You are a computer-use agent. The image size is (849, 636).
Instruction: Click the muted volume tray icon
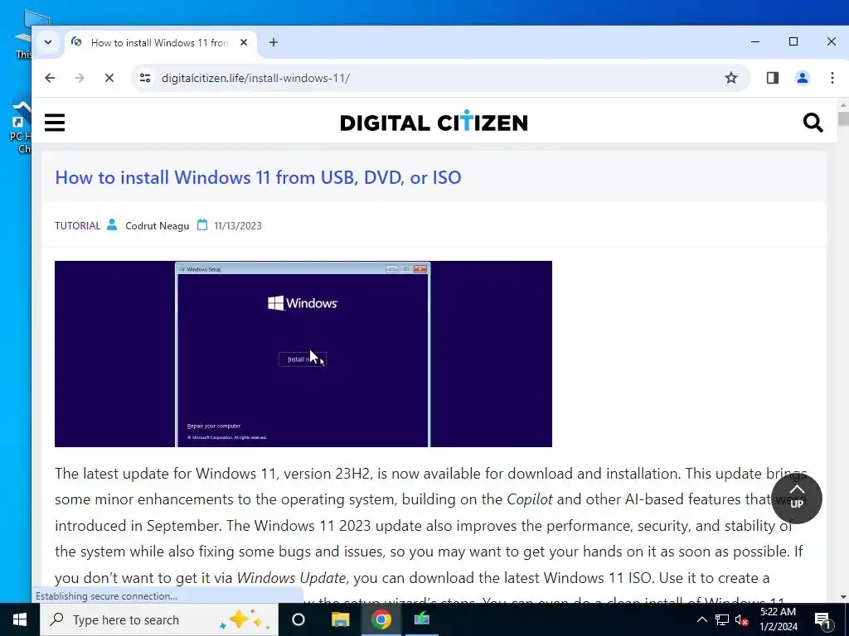pos(742,619)
